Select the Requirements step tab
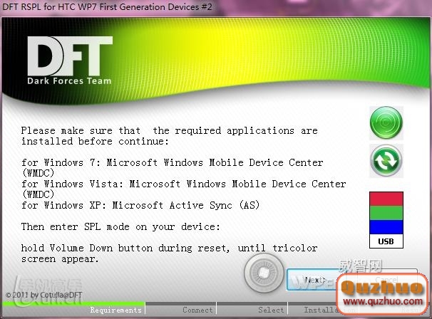Screen dimensions: 432x319 coord(115,310)
